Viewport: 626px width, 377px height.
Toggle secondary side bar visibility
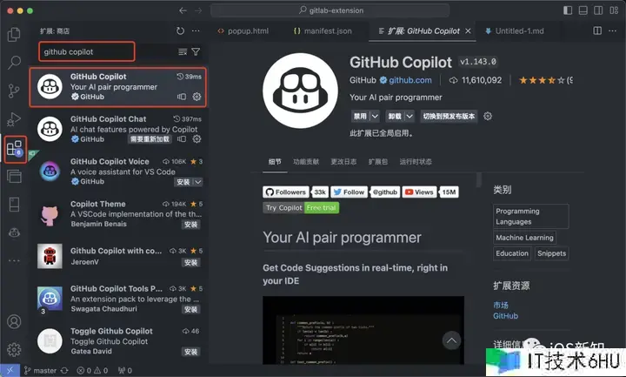tap(598, 10)
